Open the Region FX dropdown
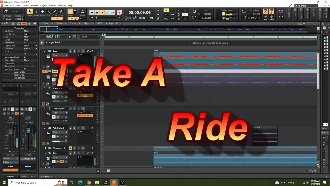Screen dimensions: 330x186 (115, 24)
